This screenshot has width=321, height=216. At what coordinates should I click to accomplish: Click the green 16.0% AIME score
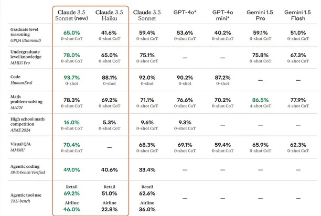71,121
